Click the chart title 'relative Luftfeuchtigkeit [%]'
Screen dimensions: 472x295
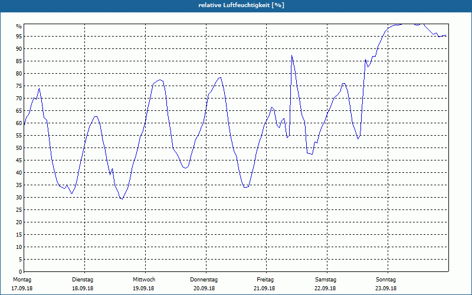tap(241, 5)
